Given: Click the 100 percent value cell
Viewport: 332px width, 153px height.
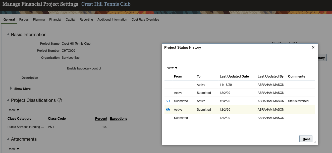Looking at the screenshot, I should coord(105,127).
